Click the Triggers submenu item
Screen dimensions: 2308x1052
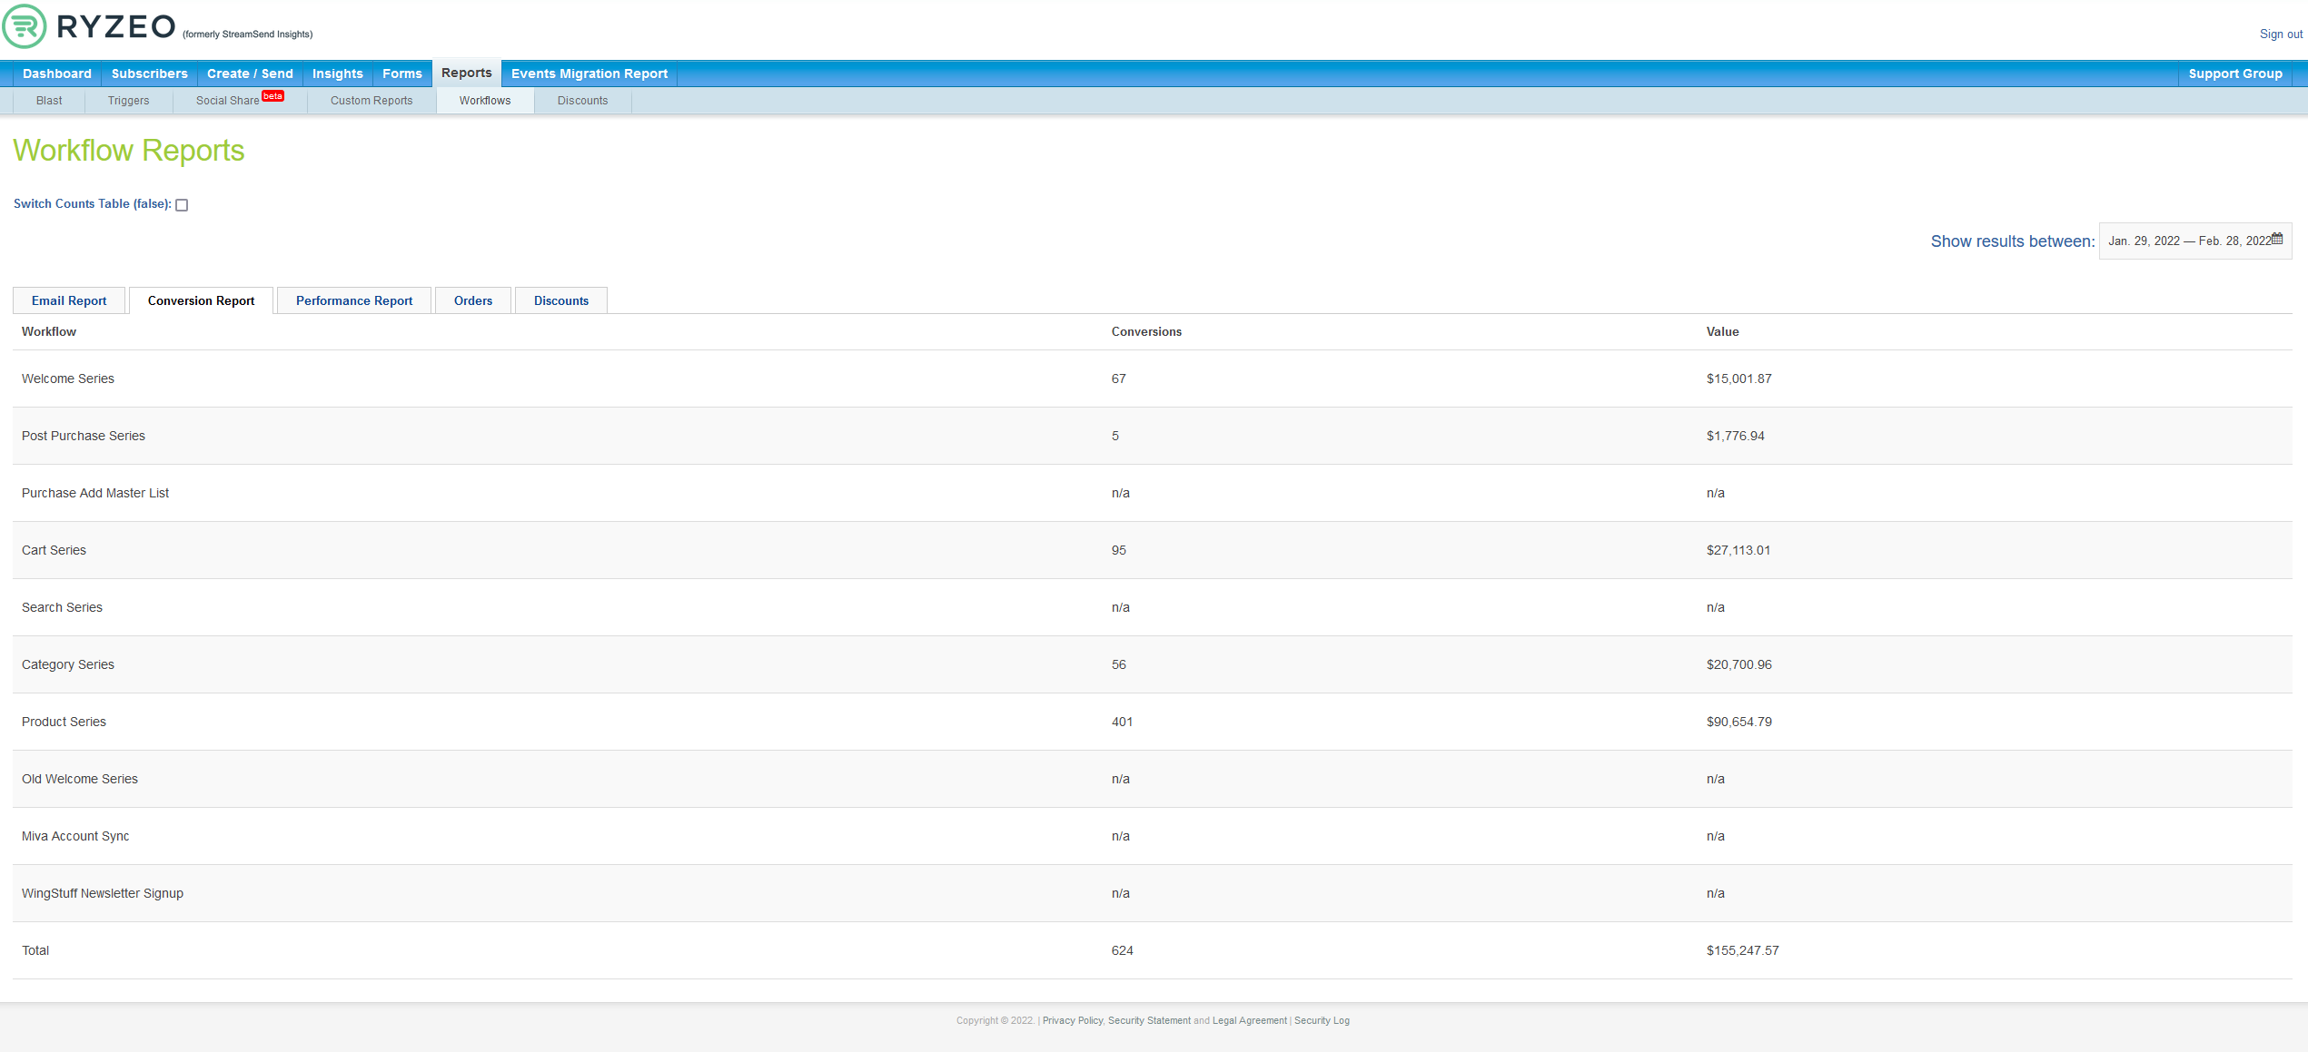(128, 101)
